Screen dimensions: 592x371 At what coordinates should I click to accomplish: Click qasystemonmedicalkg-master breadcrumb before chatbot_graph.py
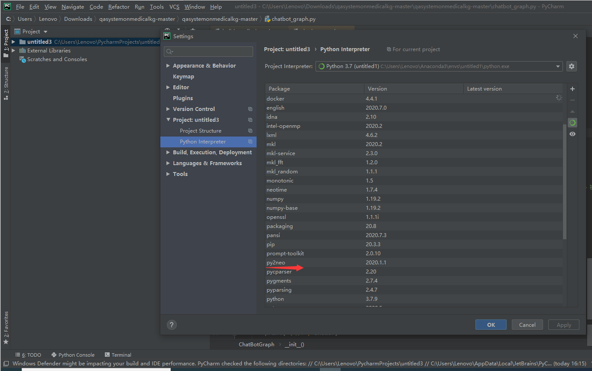click(220, 19)
